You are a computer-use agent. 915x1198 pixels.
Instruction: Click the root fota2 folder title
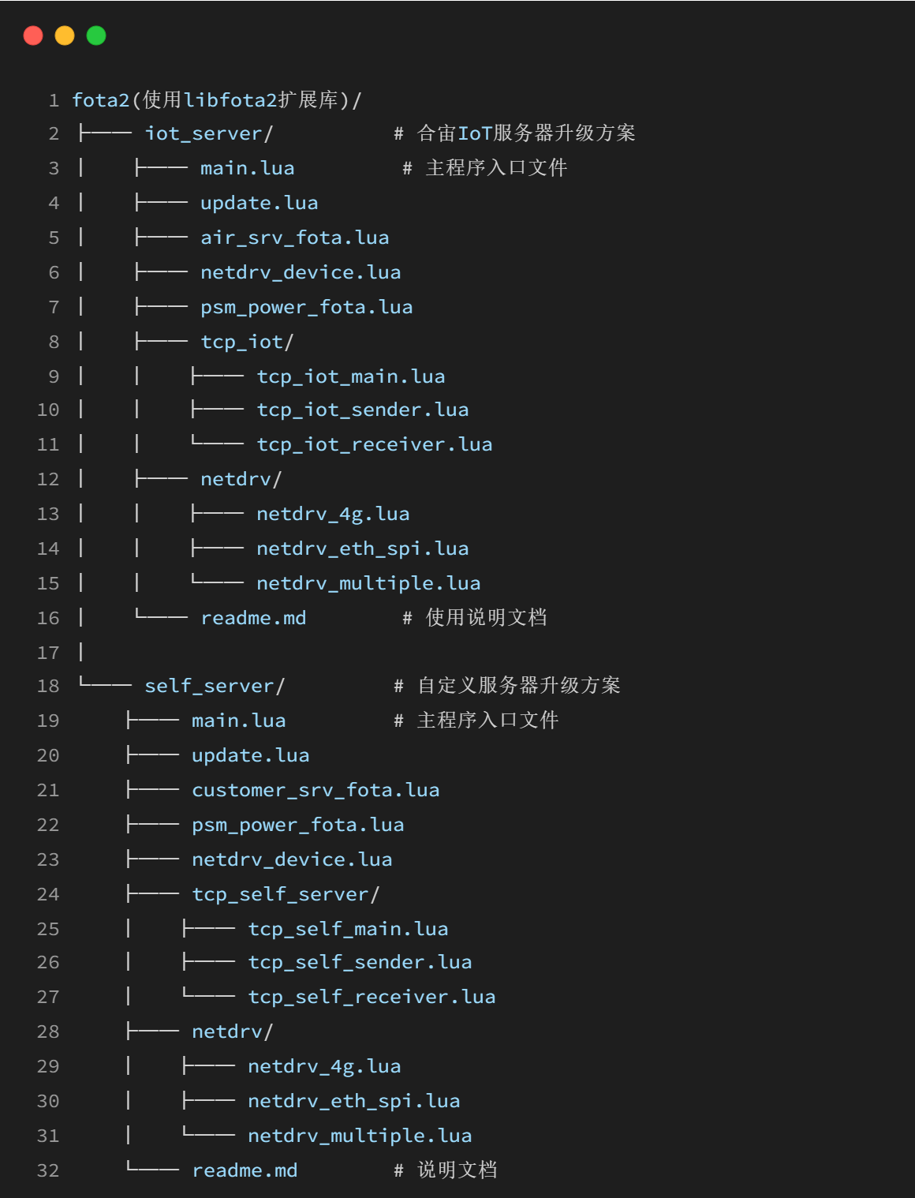217,100
